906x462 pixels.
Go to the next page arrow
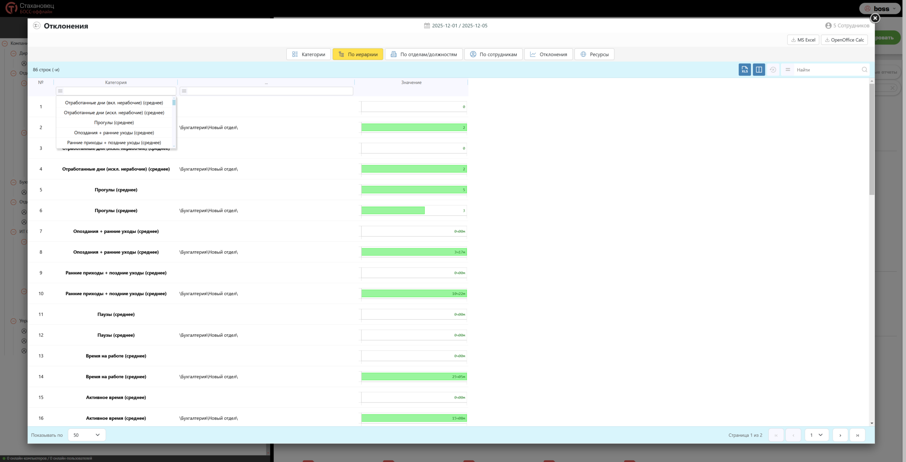(840, 435)
